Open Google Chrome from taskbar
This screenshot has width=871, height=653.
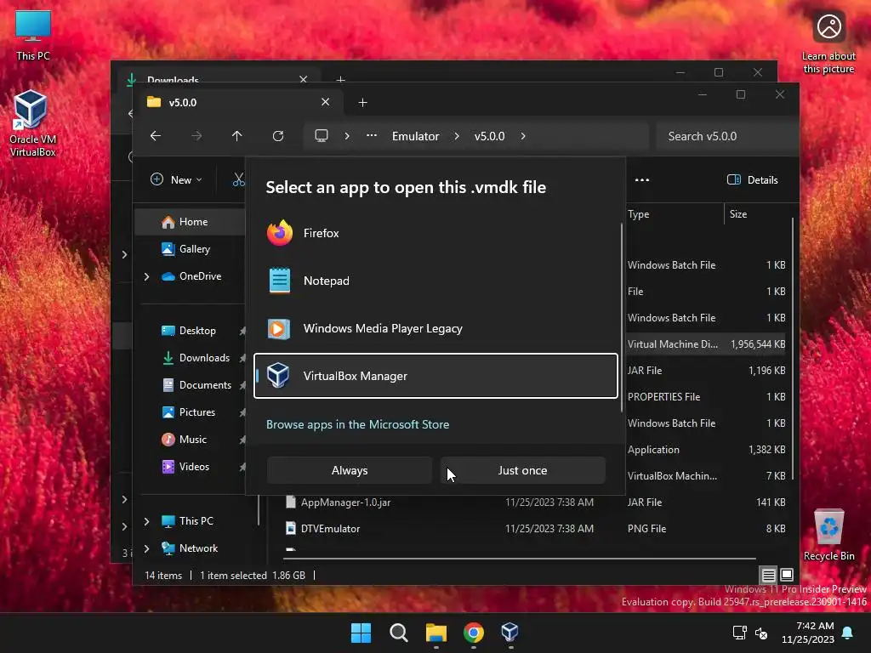click(x=474, y=633)
